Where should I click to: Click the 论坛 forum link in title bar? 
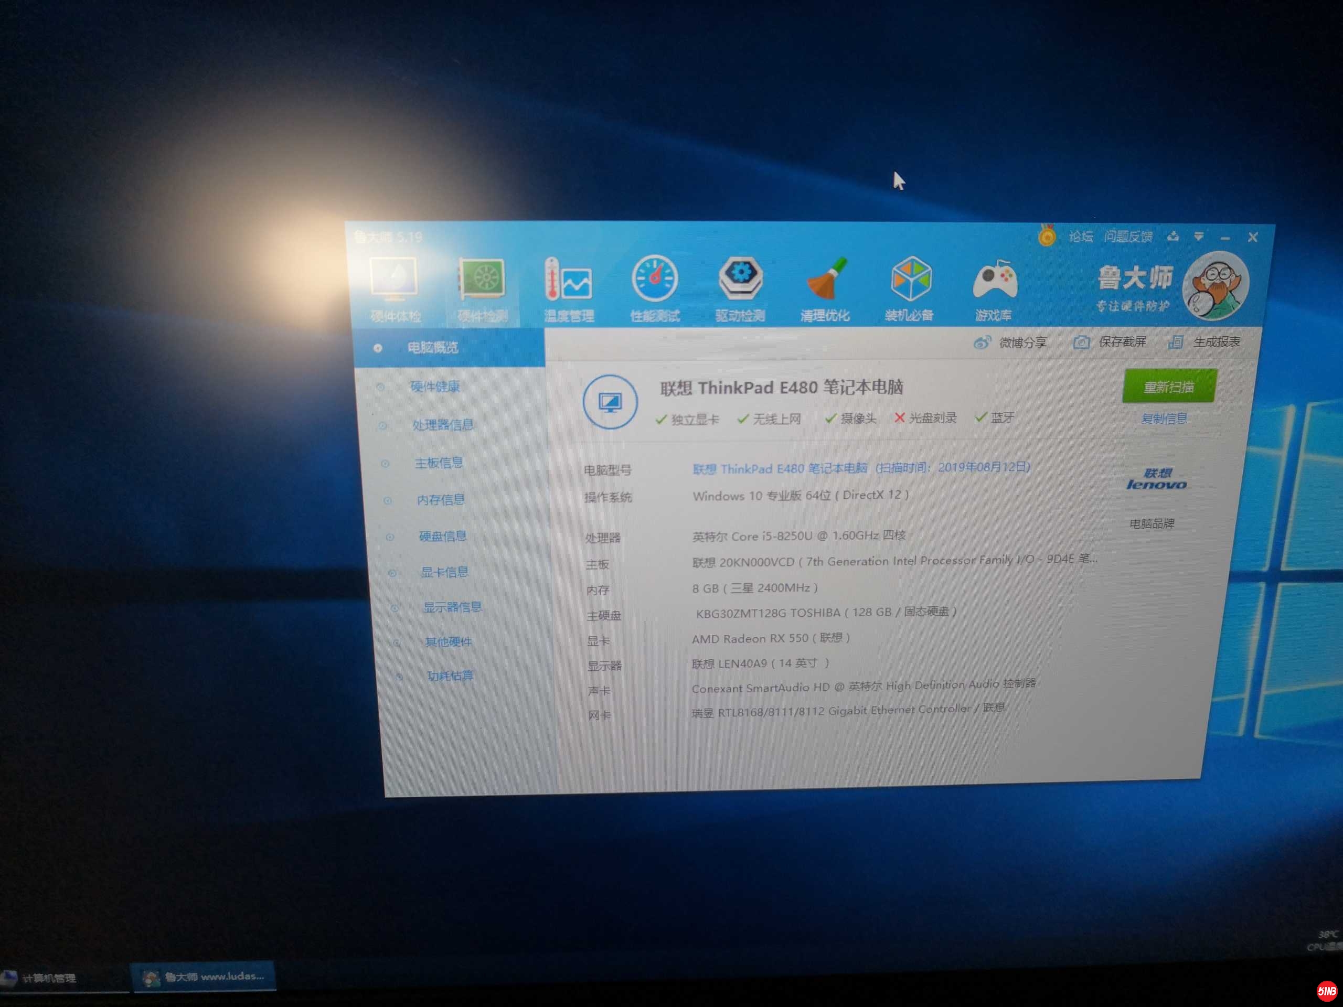[x=1080, y=237]
